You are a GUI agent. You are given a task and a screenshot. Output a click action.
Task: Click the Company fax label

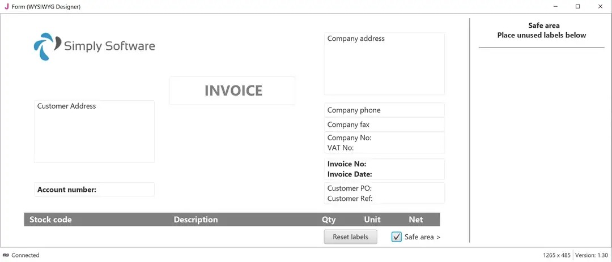click(384, 124)
